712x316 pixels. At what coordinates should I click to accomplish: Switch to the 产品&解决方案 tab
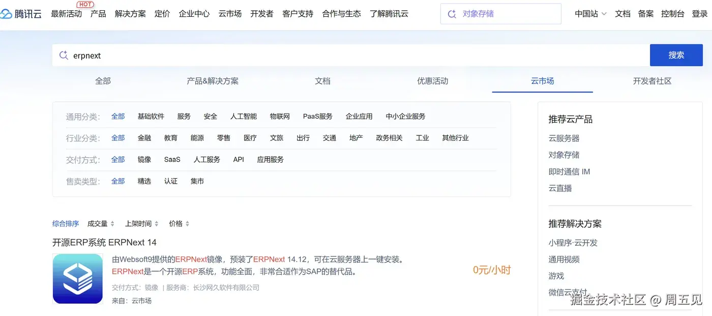(213, 81)
